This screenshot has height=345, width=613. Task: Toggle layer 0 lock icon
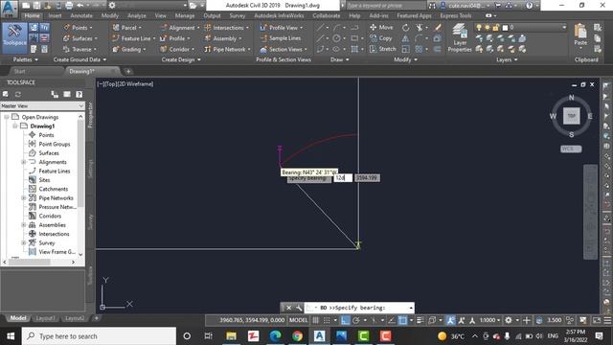(x=496, y=28)
